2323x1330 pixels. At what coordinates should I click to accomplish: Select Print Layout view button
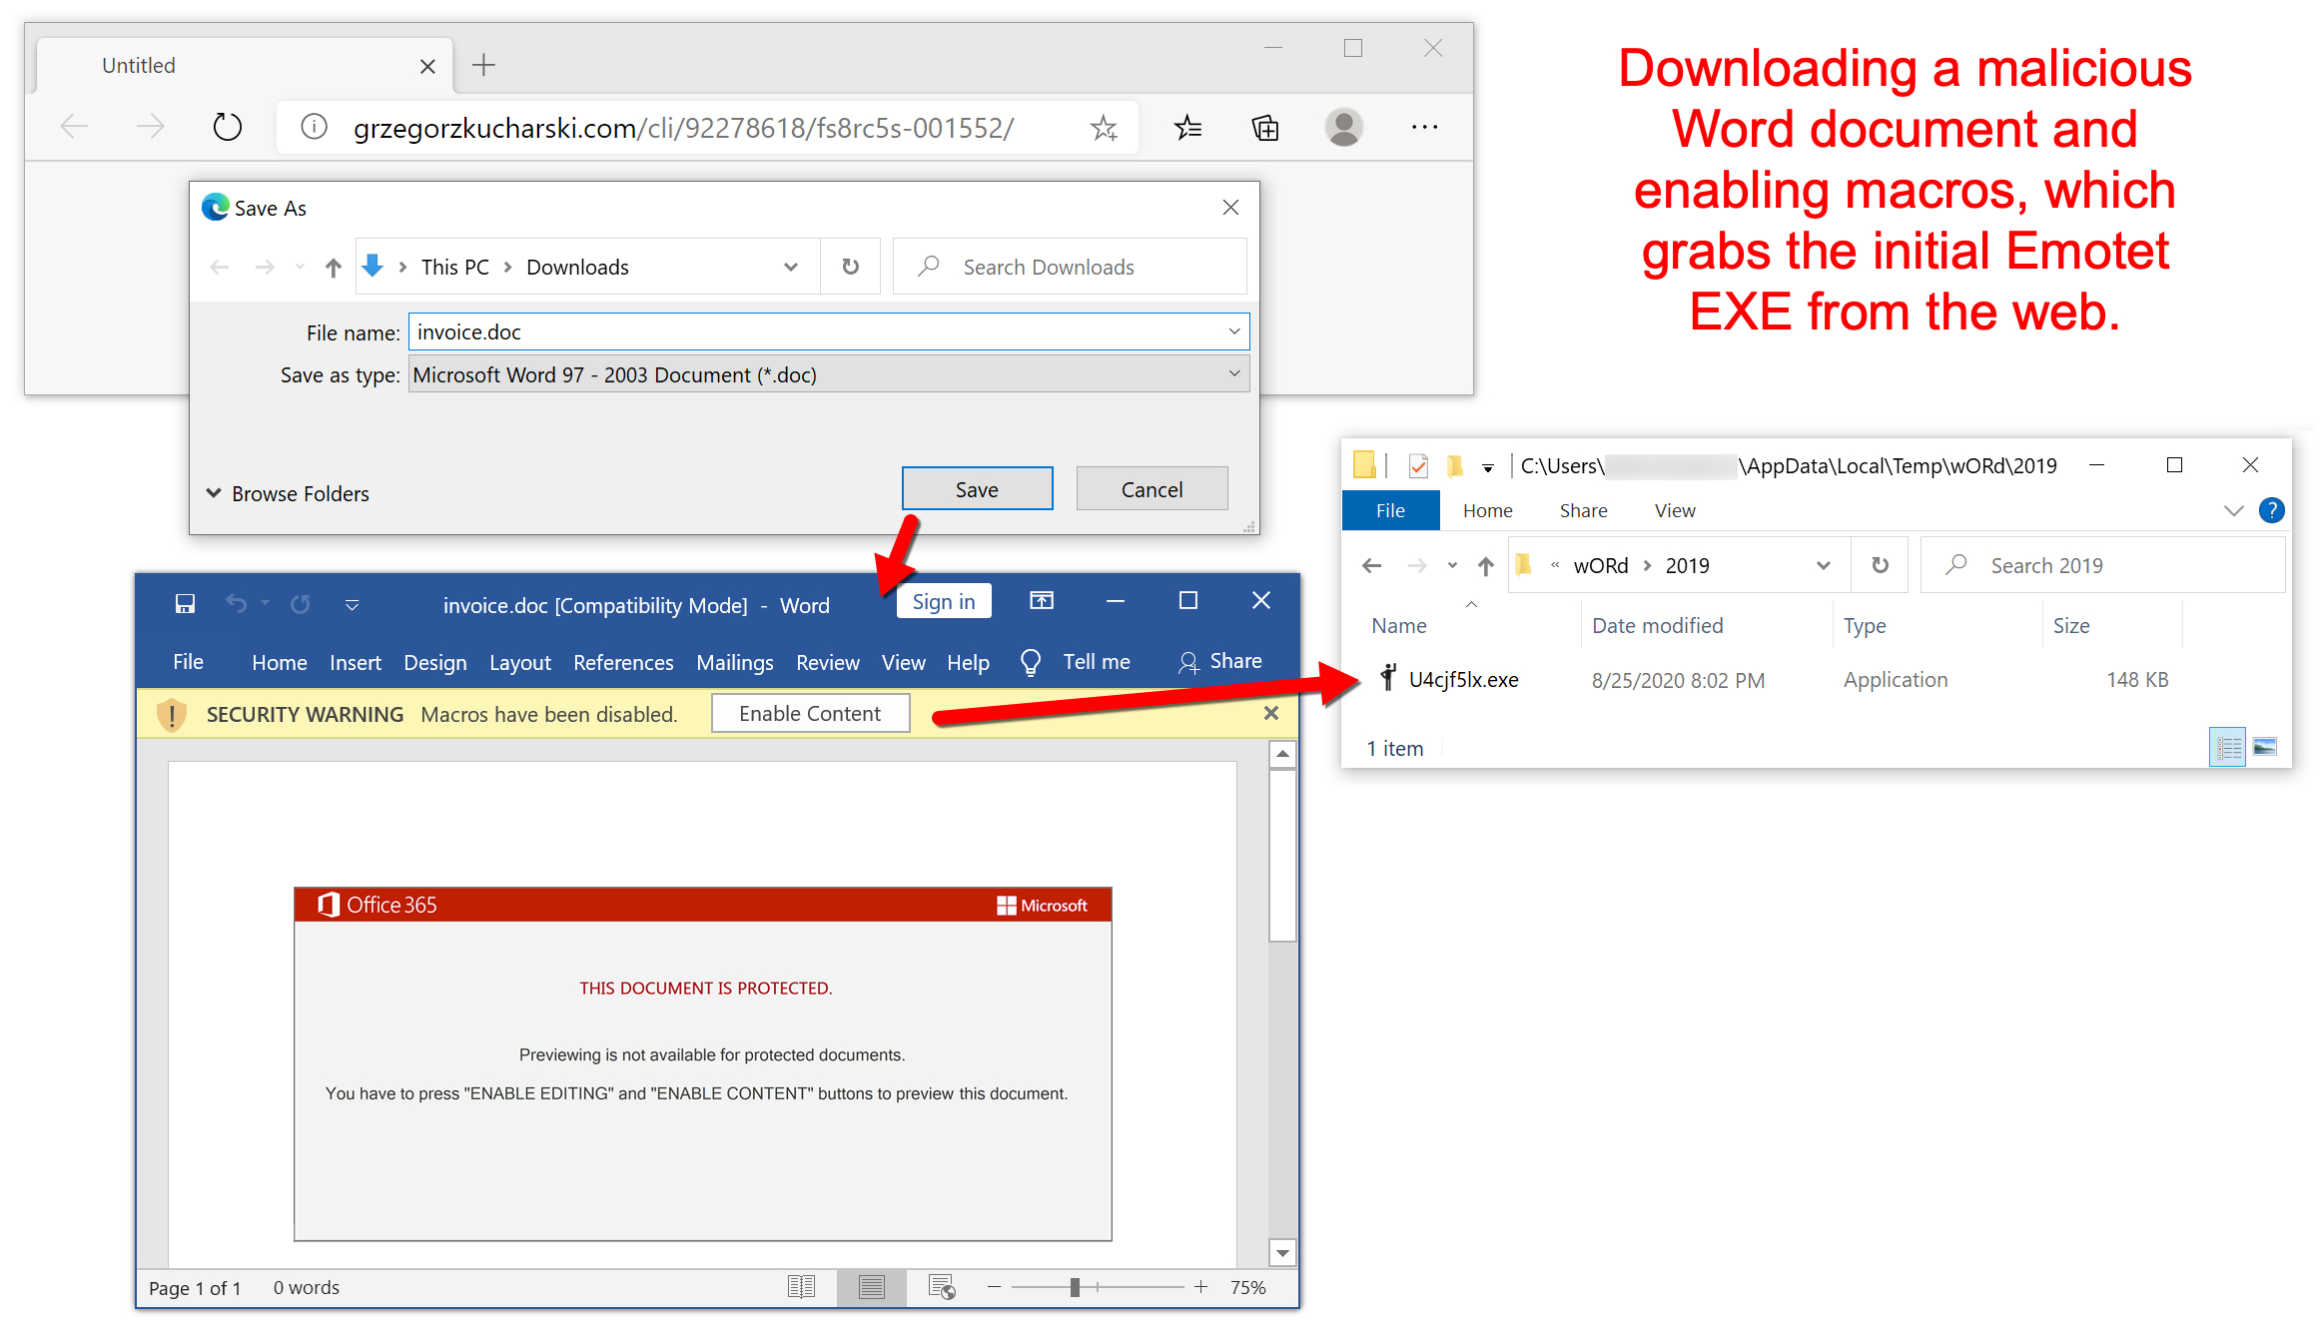pyautogui.click(x=871, y=1287)
